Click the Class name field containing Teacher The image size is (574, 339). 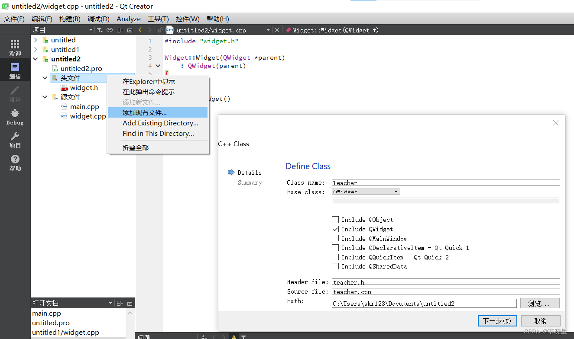[x=446, y=182]
